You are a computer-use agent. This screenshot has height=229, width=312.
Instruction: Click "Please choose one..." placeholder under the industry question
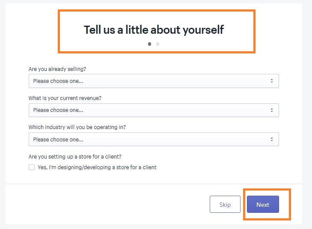(x=58, y=139)
